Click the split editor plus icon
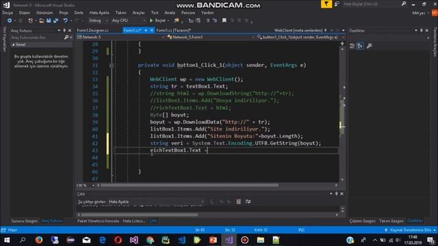This screenshot has width=438, height=246. [x=342, y=44]
